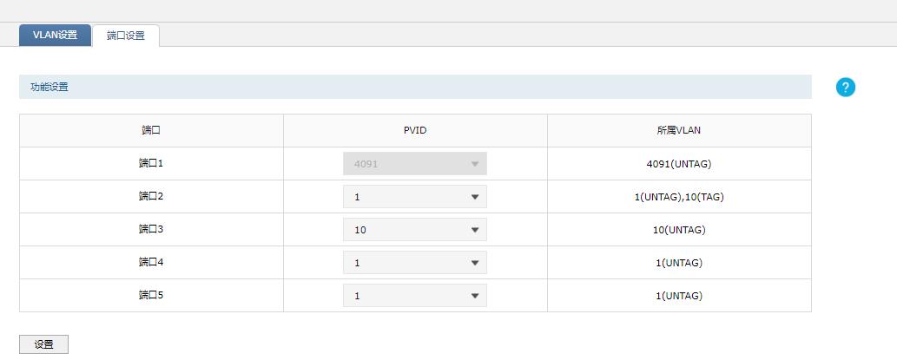The width and height of the screenshot is (897, 360).
Task: Switch to the VLAN设置 tab
Action: pyautogui.click(x=55, y=35)
